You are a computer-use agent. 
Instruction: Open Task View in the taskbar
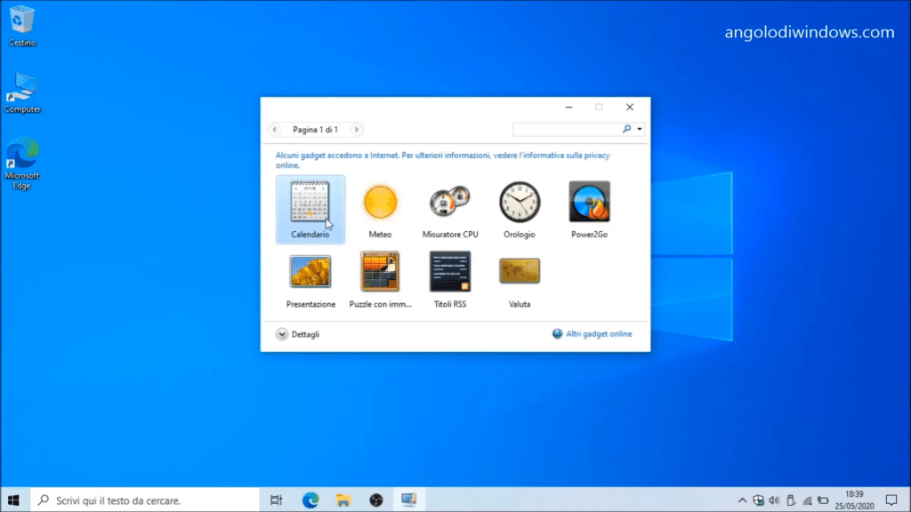point(277,500)
